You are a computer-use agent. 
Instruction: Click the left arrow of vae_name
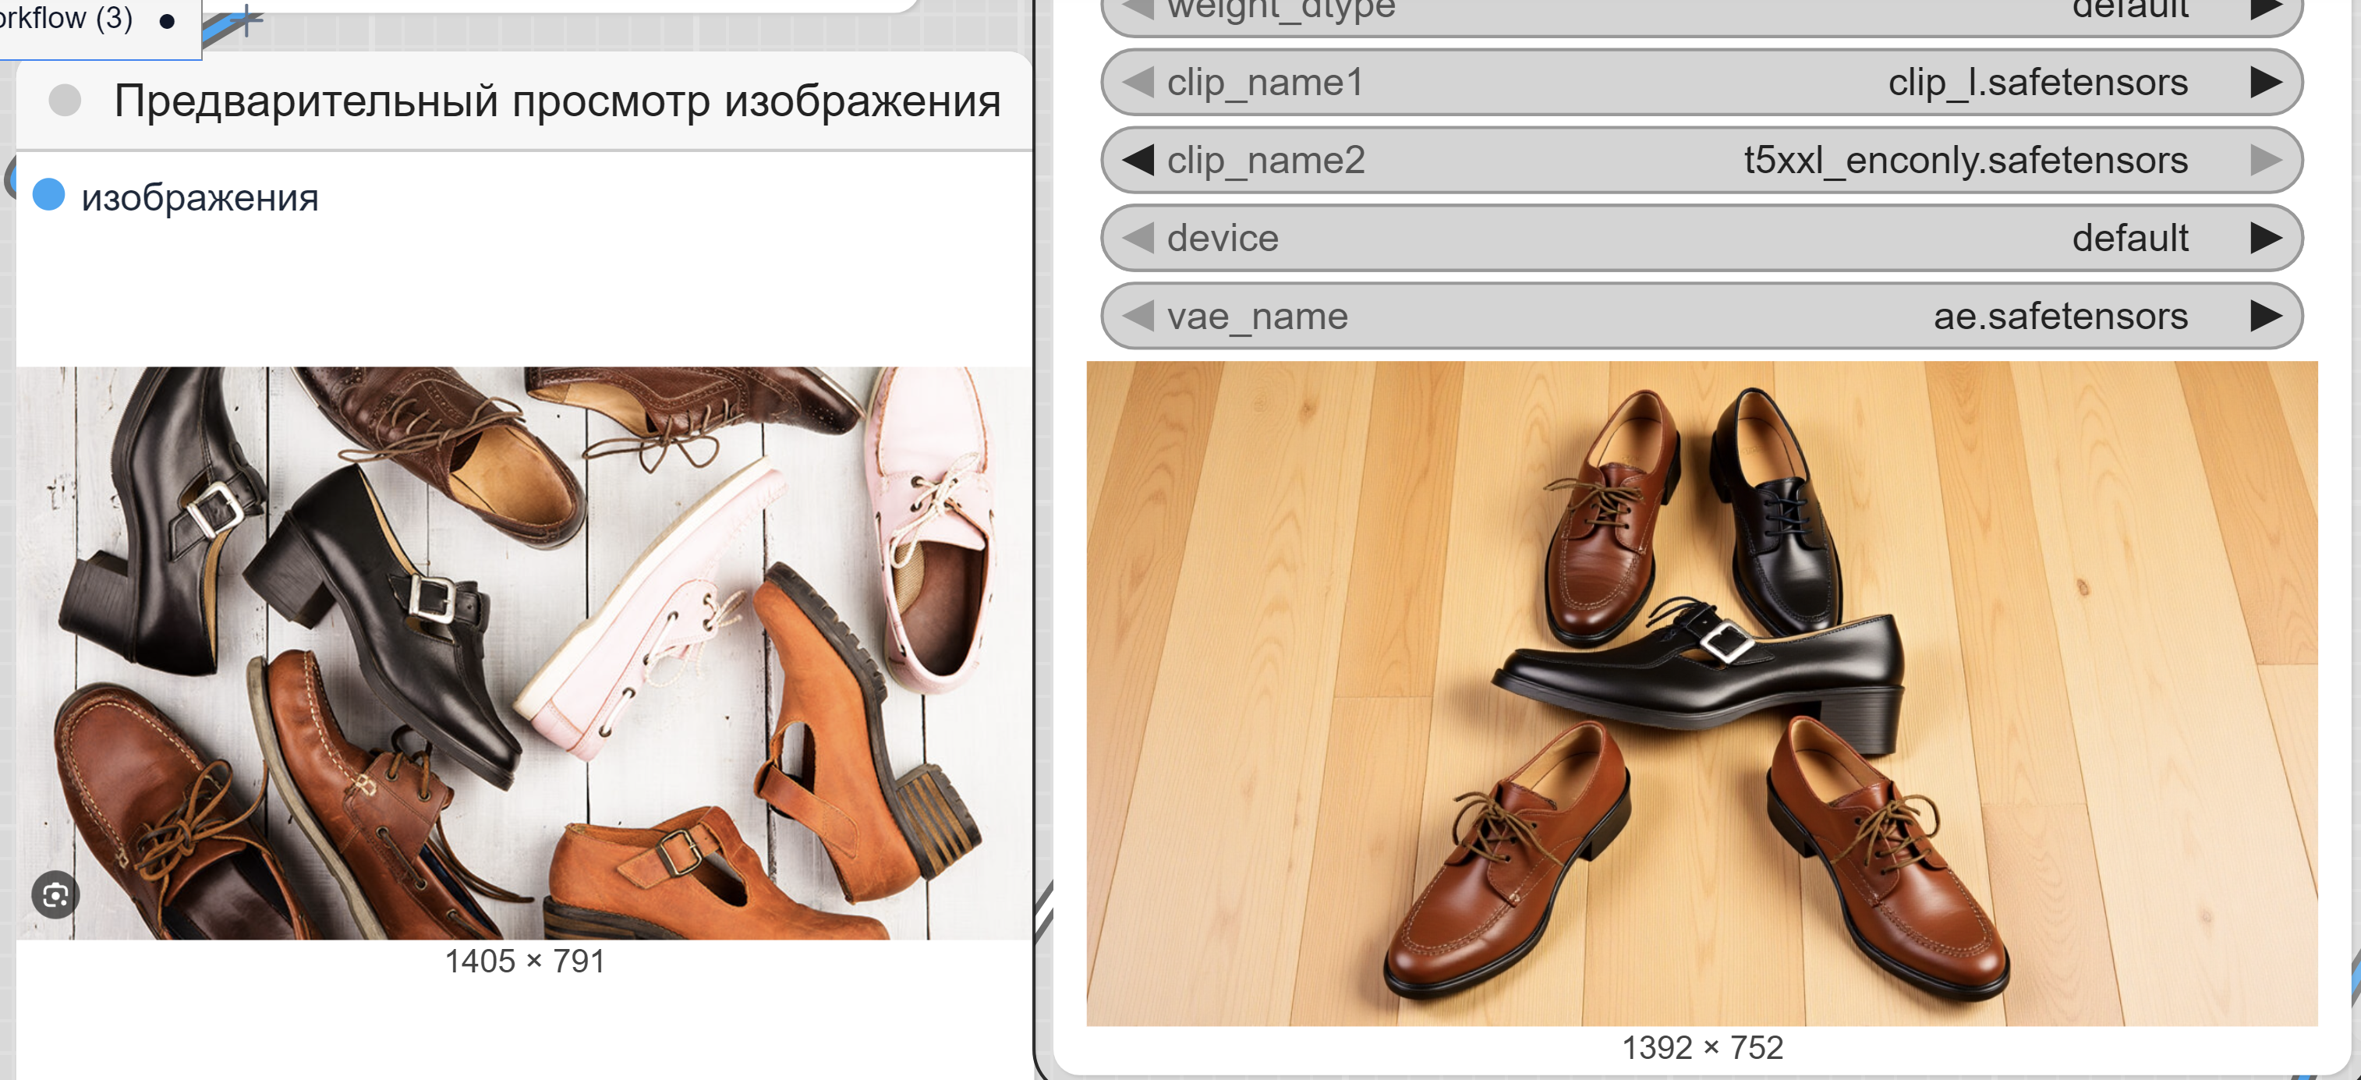pyautogui.click(x=1138, y=317)
